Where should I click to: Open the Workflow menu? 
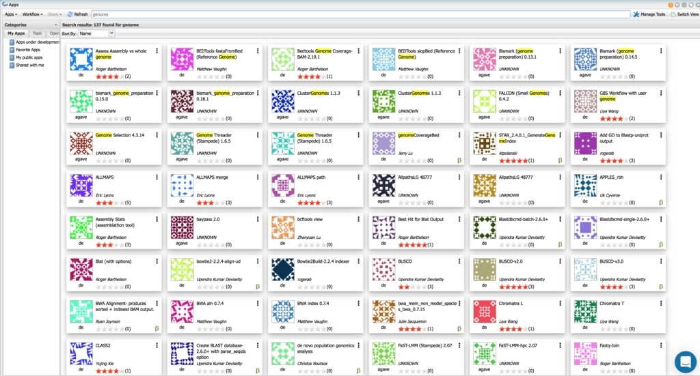click(x=33, y=14)
